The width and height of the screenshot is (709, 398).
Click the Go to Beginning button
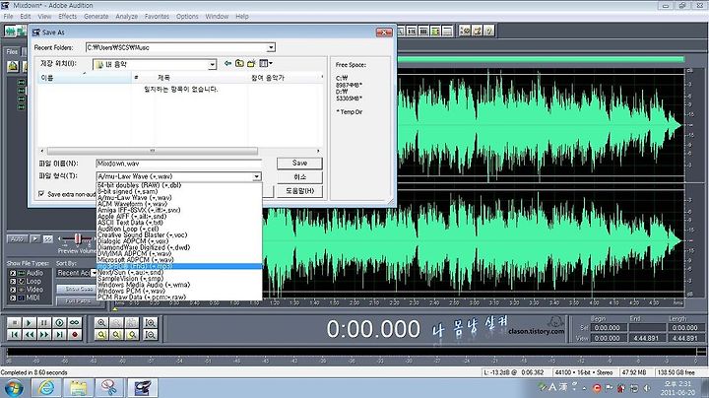tap(15, 335)
